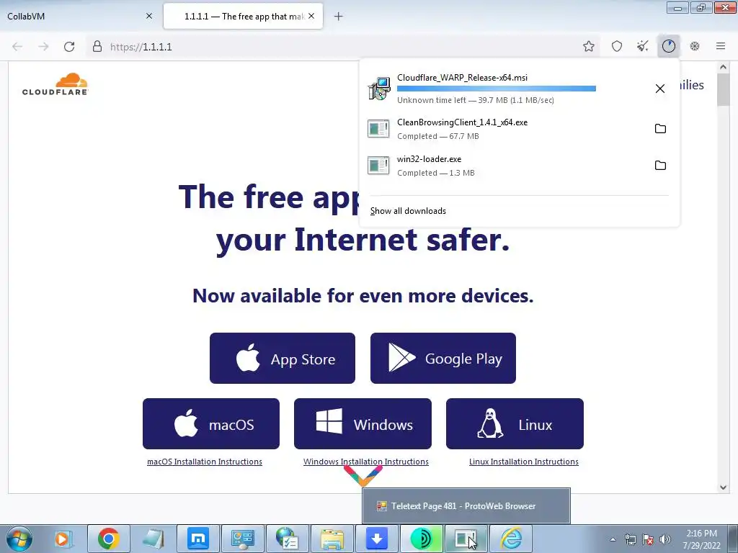Open a new browser tab

point(339,17)
